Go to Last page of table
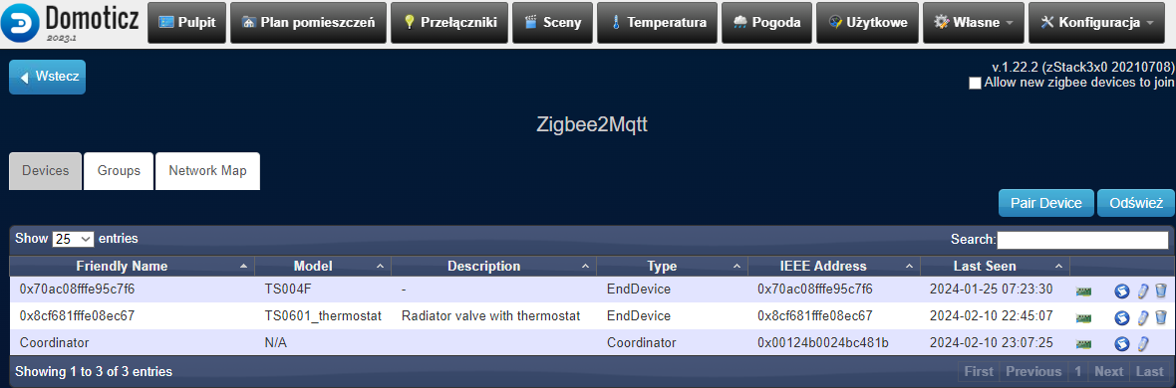Viewport: 1176px width, 388px height. click(x=1150, y=371)
